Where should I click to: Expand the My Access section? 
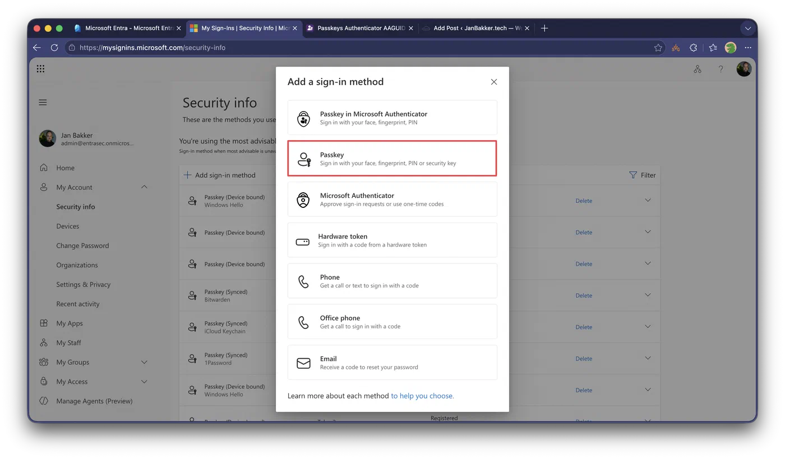pos(144,382)
